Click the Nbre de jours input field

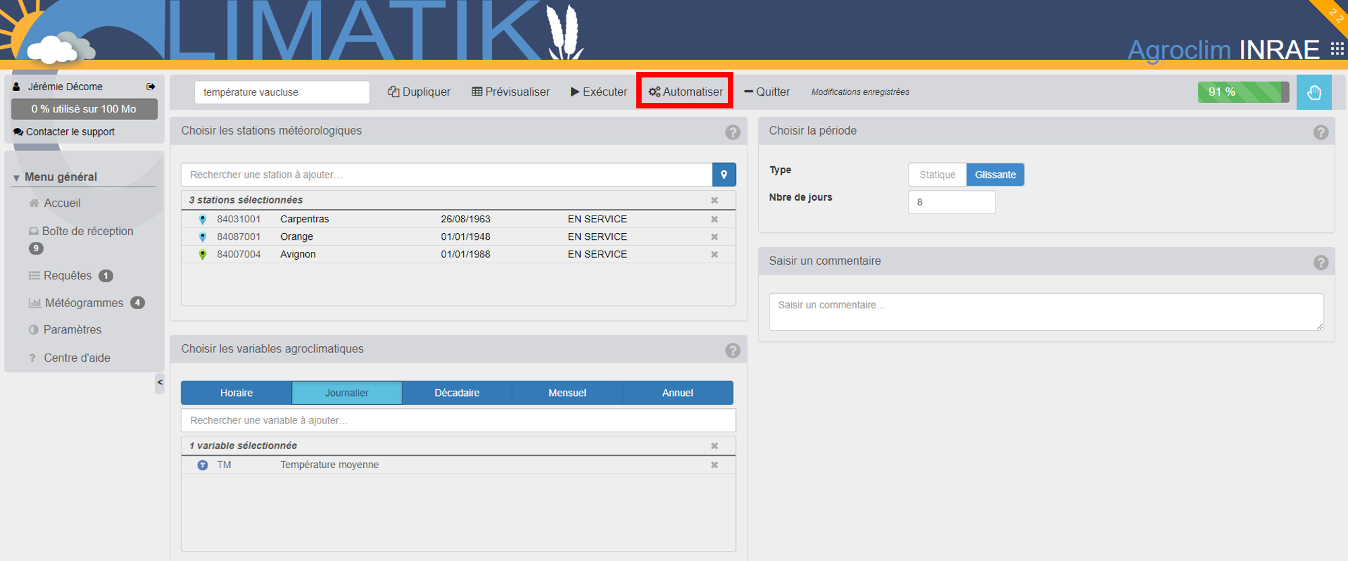951,202
